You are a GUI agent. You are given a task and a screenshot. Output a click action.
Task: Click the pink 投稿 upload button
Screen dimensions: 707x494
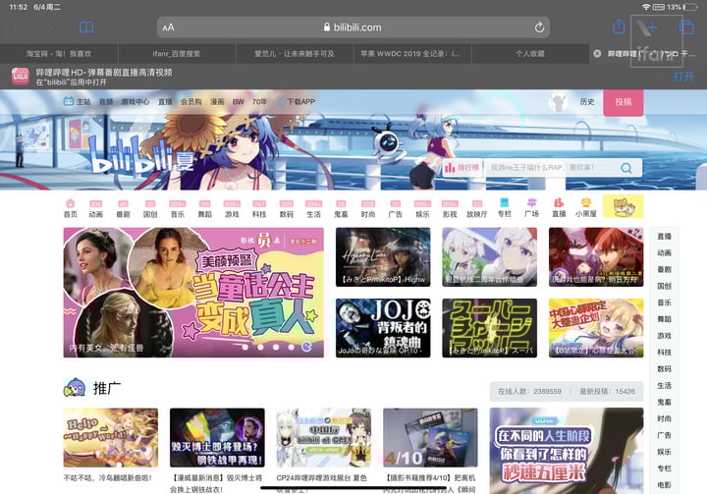[623, 102]
